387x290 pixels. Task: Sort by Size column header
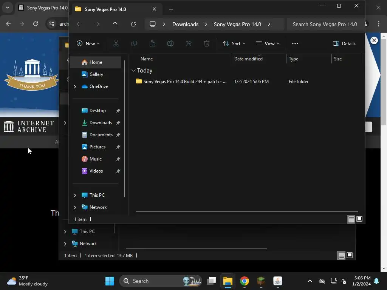pyautogui.click(x=337, y=59)
